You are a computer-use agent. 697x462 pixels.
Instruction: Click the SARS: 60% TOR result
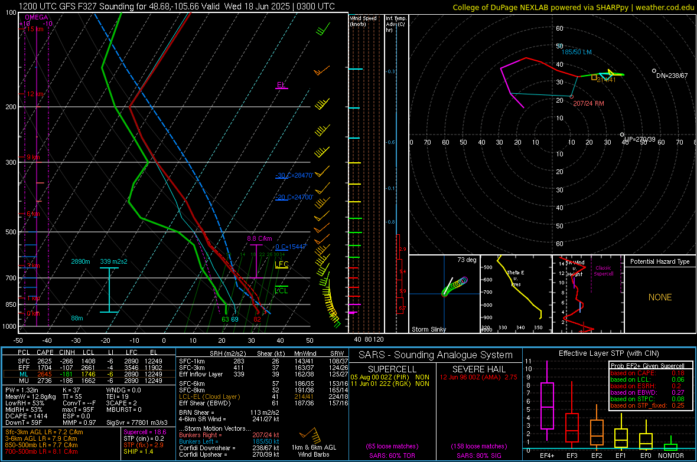(392, 456)
